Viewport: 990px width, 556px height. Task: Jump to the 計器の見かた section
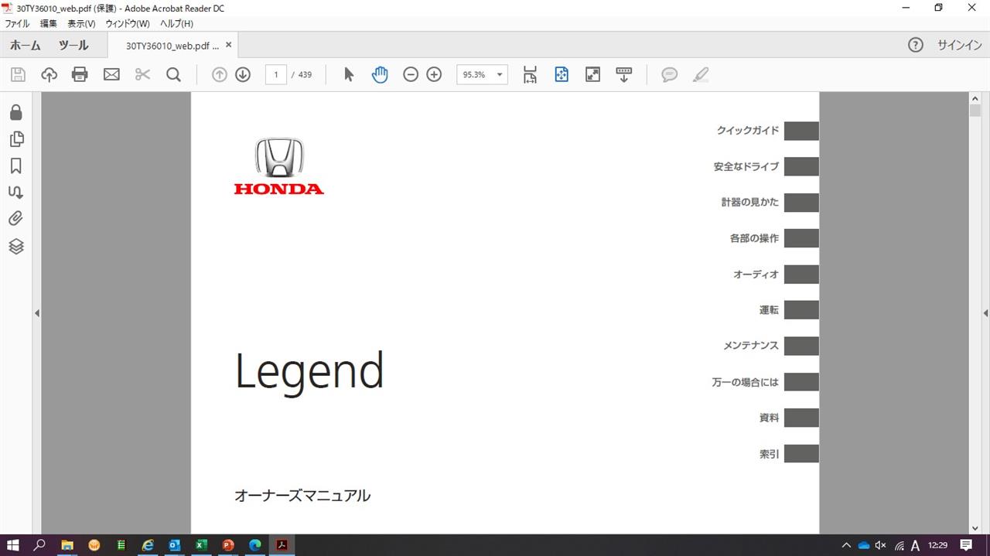click(750, 202)
